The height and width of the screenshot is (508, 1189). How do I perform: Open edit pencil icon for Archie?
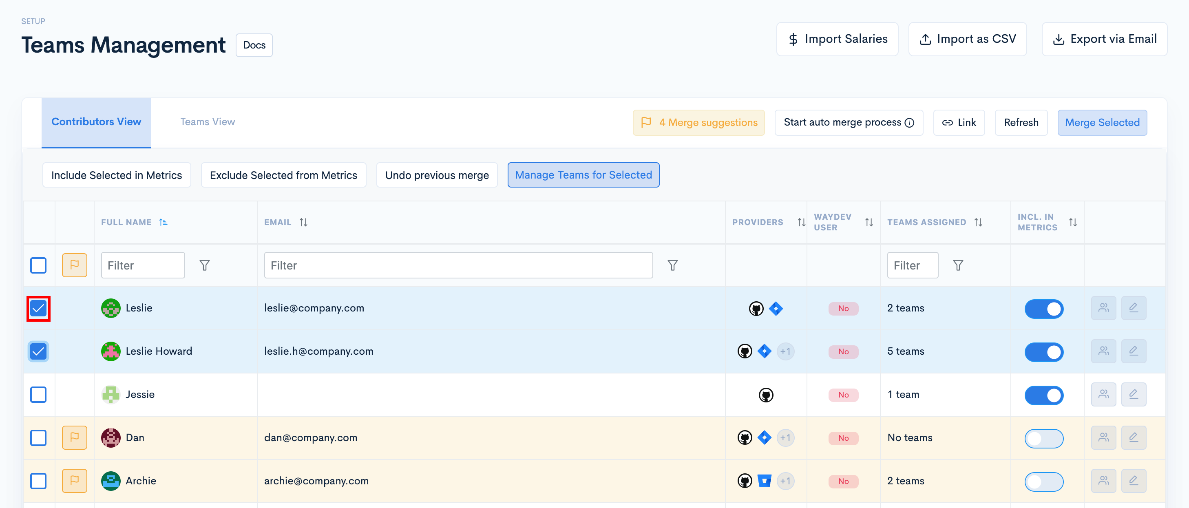(1134, 481)
